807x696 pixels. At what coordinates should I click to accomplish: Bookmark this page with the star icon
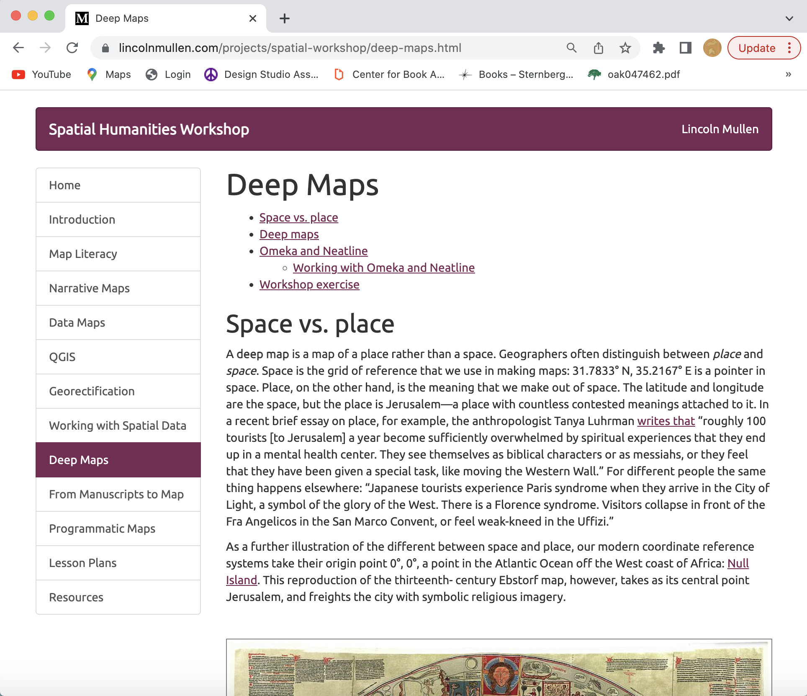(625, 48)
